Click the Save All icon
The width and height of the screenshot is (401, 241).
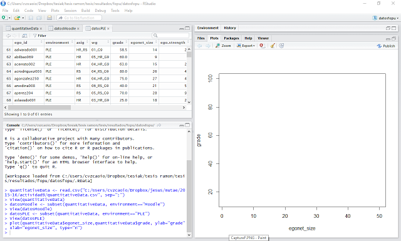(x=39, y=18)
